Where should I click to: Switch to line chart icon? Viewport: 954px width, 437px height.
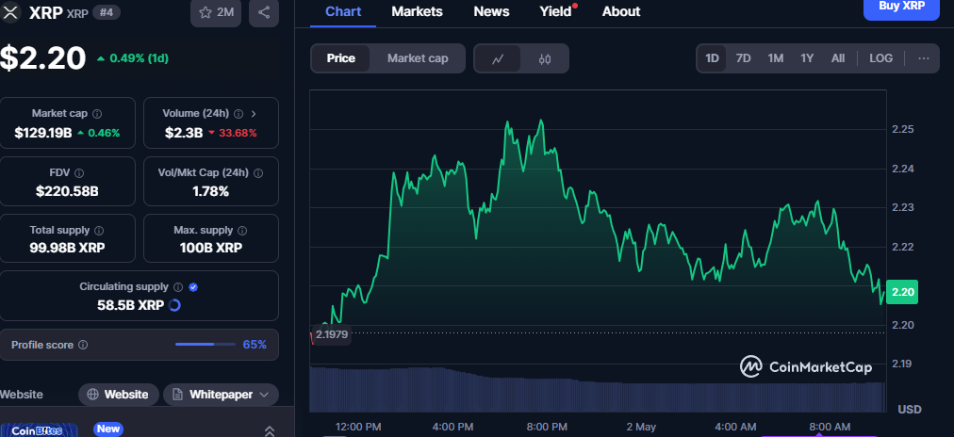[x=499, y=59]
